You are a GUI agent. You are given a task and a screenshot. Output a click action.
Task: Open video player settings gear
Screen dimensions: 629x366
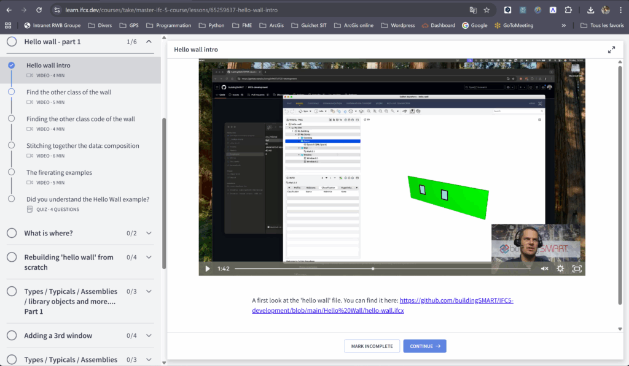(x=560, y=269)
